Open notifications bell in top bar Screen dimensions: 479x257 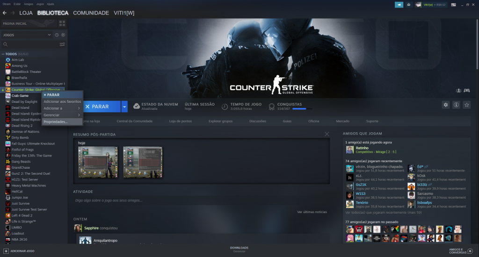[408, 5]
